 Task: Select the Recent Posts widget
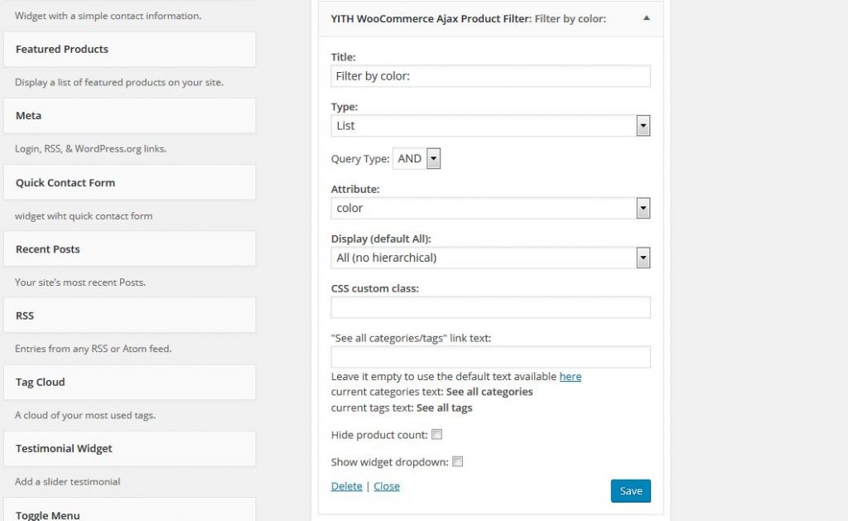(x=130, y=248)
